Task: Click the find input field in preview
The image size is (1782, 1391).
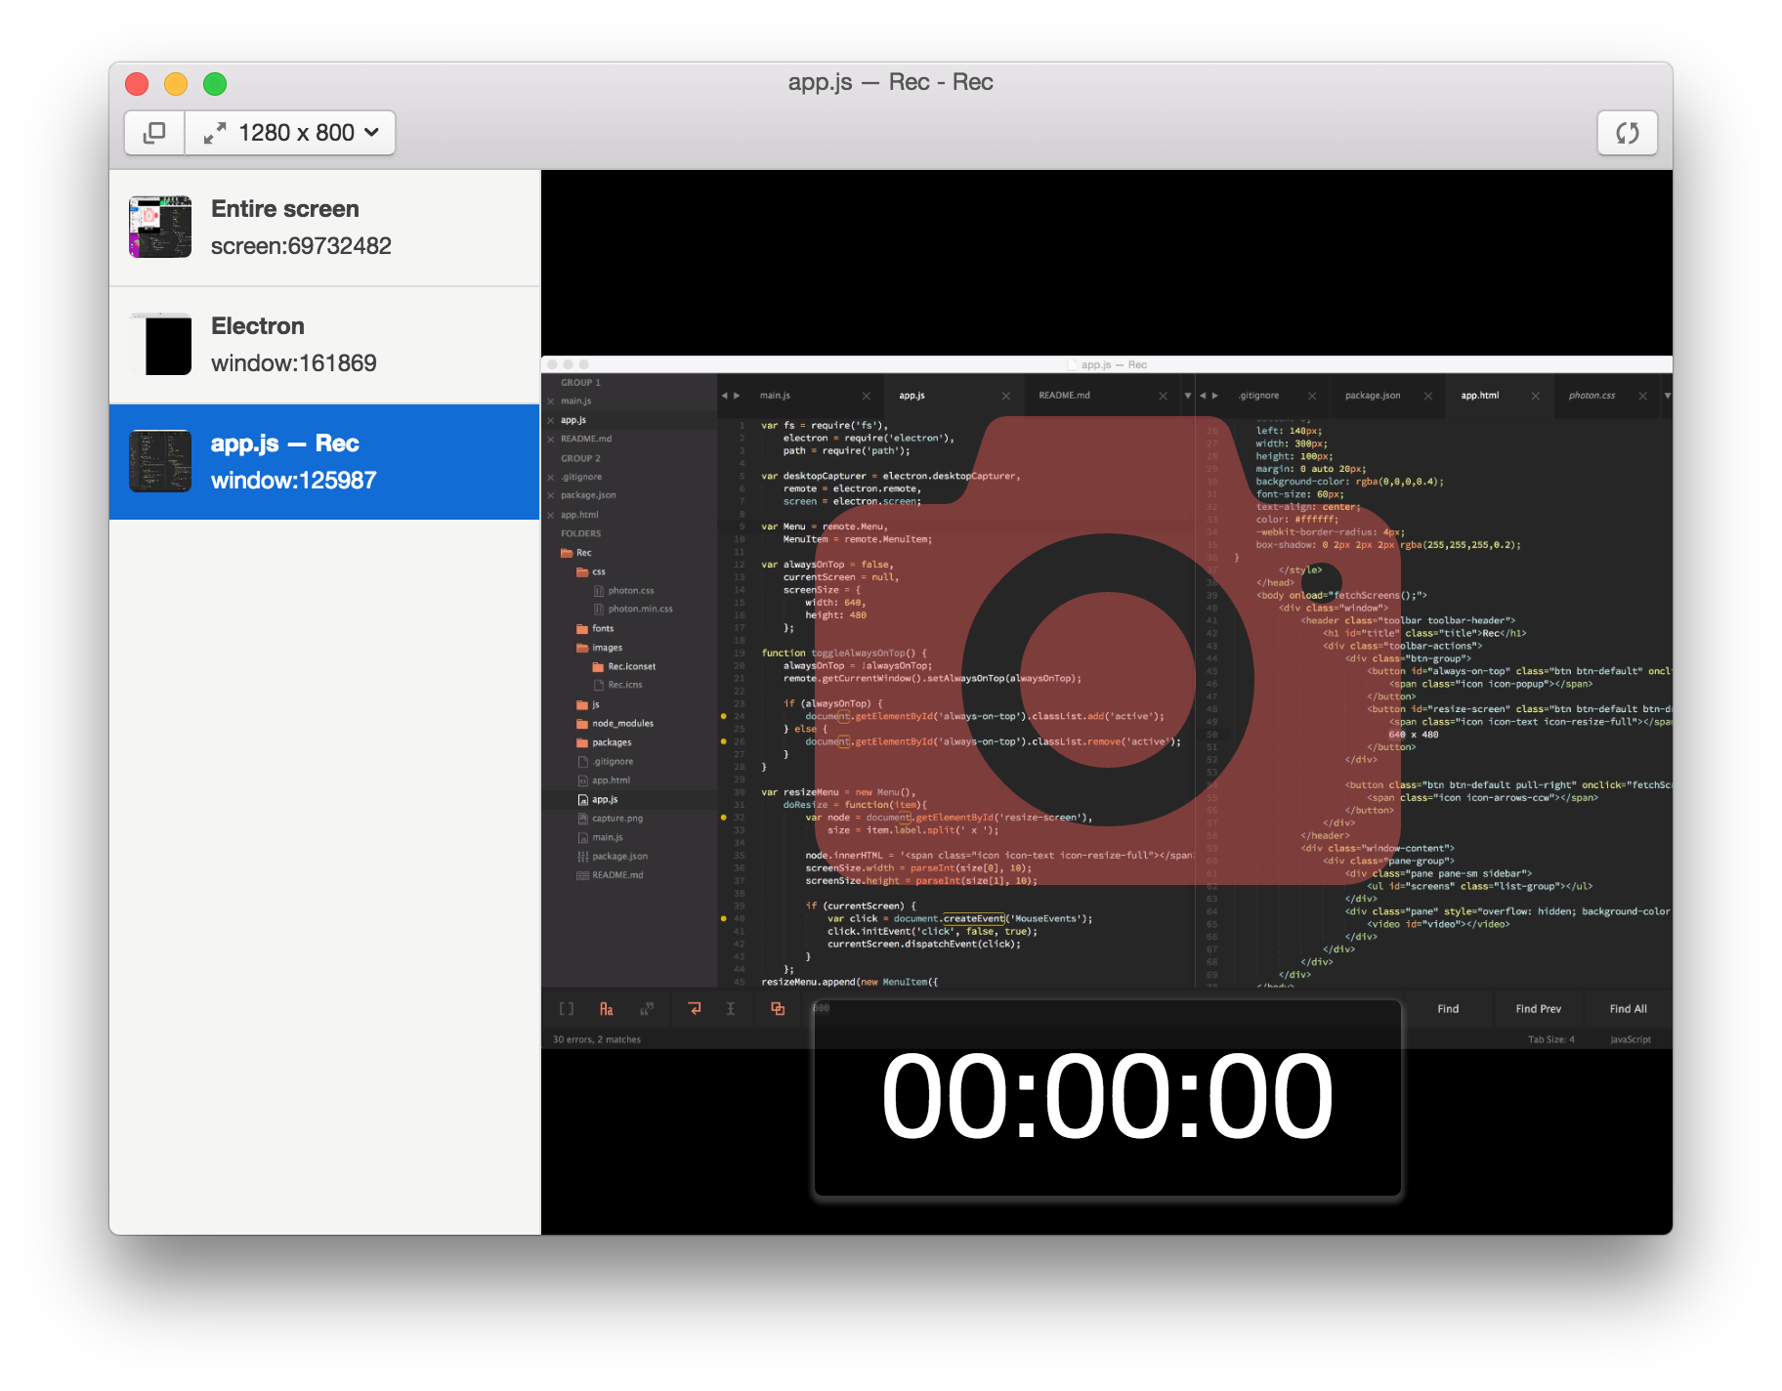Action: coord(1104,1008)
